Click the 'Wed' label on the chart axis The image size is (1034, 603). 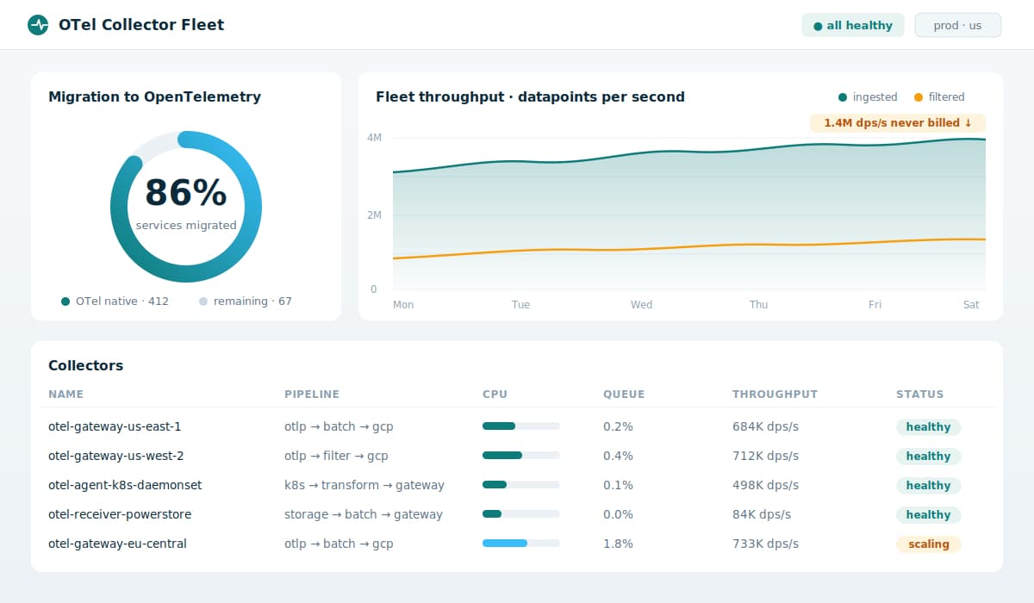pos(641,305)
